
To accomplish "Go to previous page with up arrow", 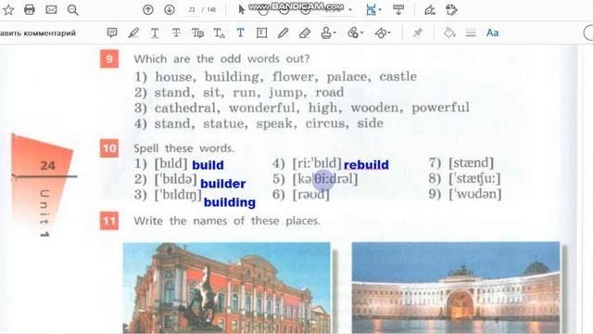I will click(148, 10).
